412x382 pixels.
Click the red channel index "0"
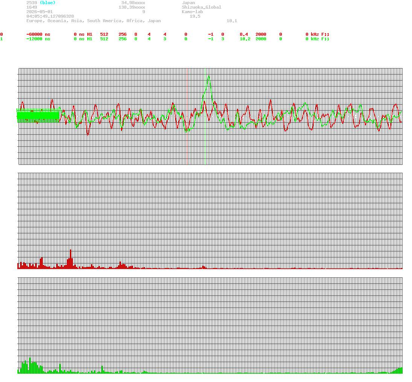(x=2, y=35)
